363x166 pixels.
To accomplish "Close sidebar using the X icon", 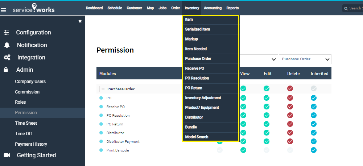I will coord(80,21).
